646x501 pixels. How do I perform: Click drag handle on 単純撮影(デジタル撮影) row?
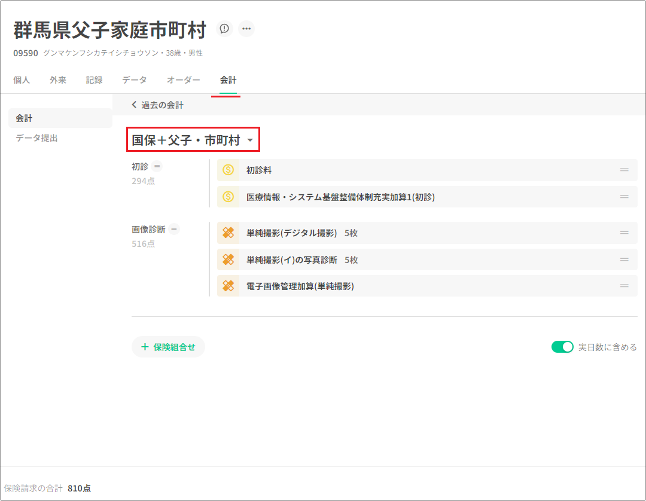coord(624,233)
